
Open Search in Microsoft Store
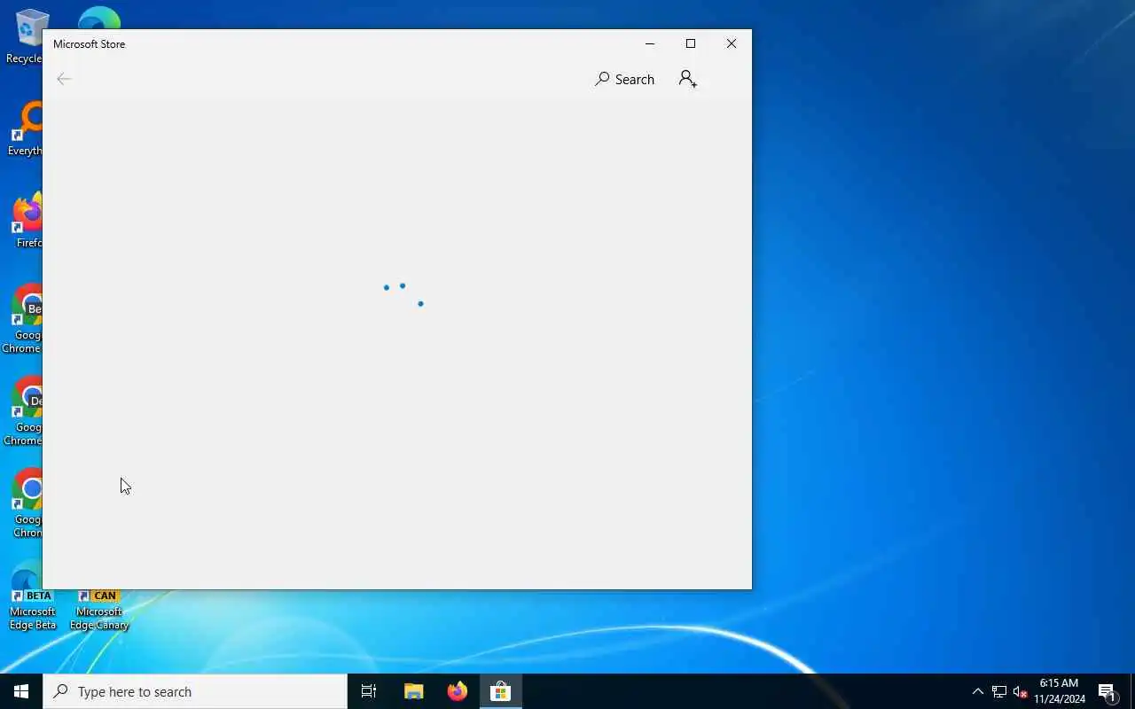[x=624, y=79]
